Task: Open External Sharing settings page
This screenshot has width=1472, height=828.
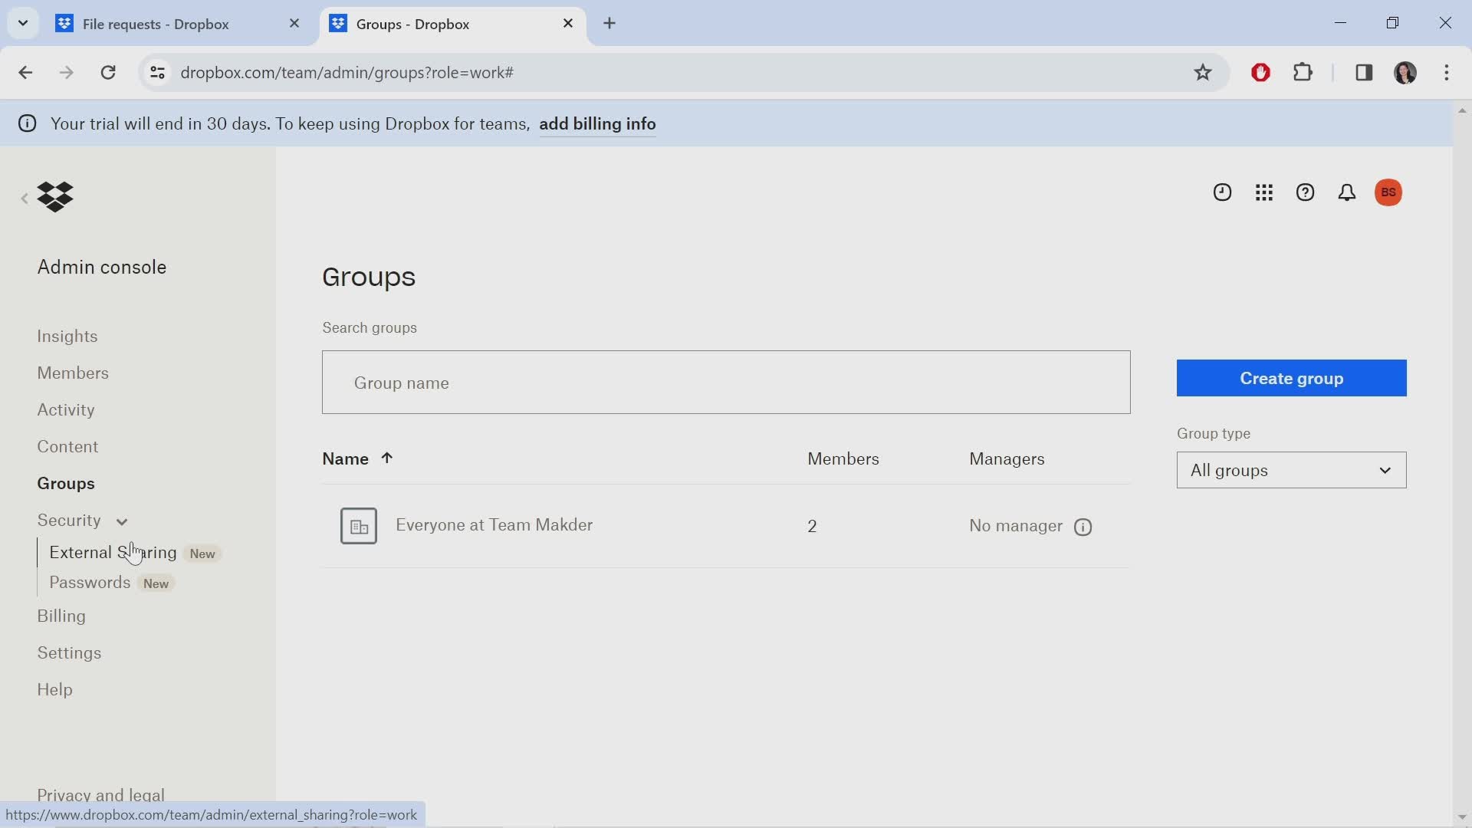Action: coord(113,552)
